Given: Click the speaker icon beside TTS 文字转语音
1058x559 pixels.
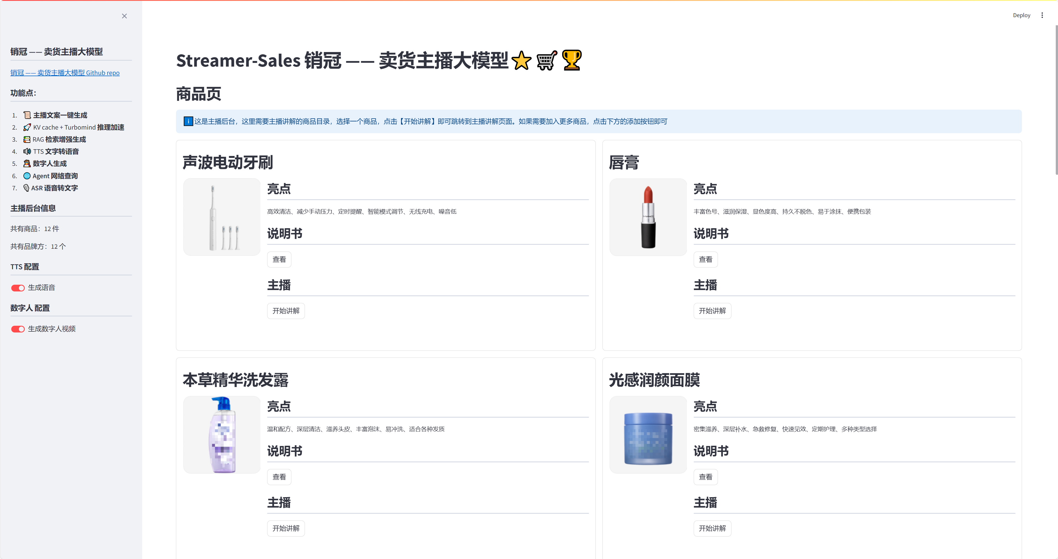Looking at the screenshot, I should [x=27, y=151].
